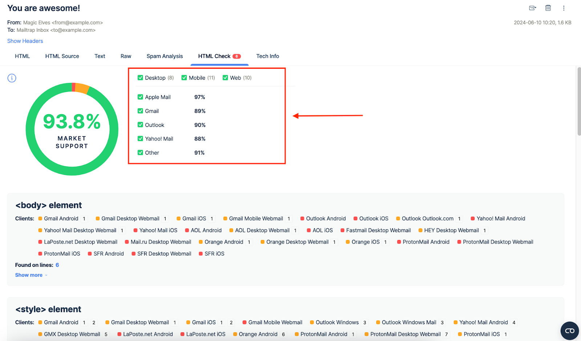The height and width of the screenshot is (341, 581).
Task: Click LaPoste.net Desktop Webmail label
Action: [81, 242]
